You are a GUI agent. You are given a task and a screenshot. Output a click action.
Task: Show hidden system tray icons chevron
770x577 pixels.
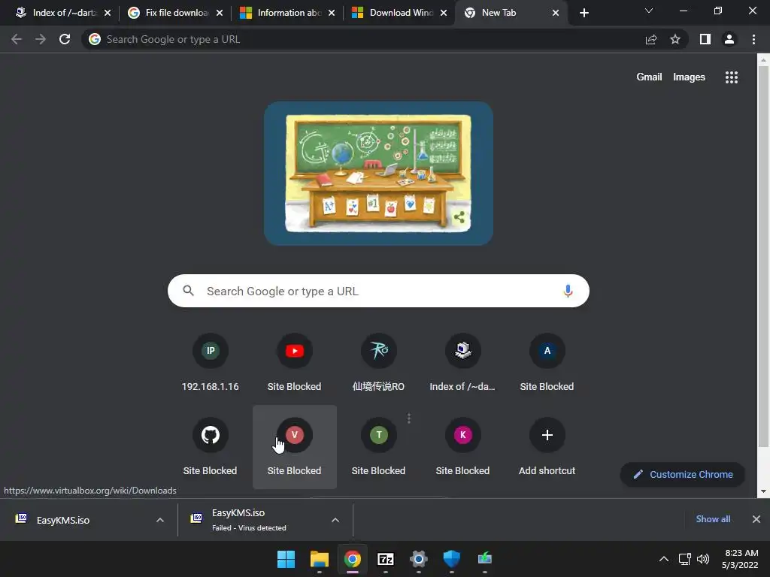pos(663,559)
